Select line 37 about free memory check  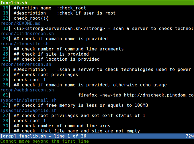(x=81, y=105)
